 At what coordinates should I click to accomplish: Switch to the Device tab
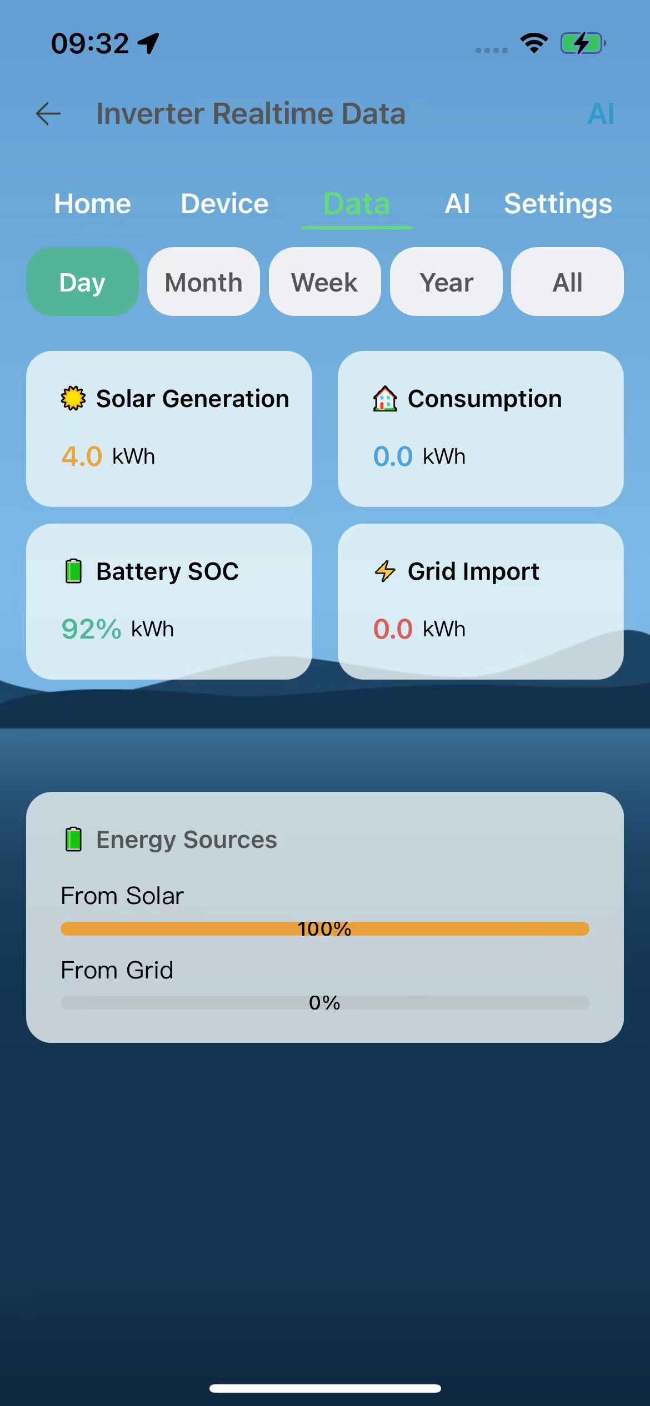[x=224, y=204]
